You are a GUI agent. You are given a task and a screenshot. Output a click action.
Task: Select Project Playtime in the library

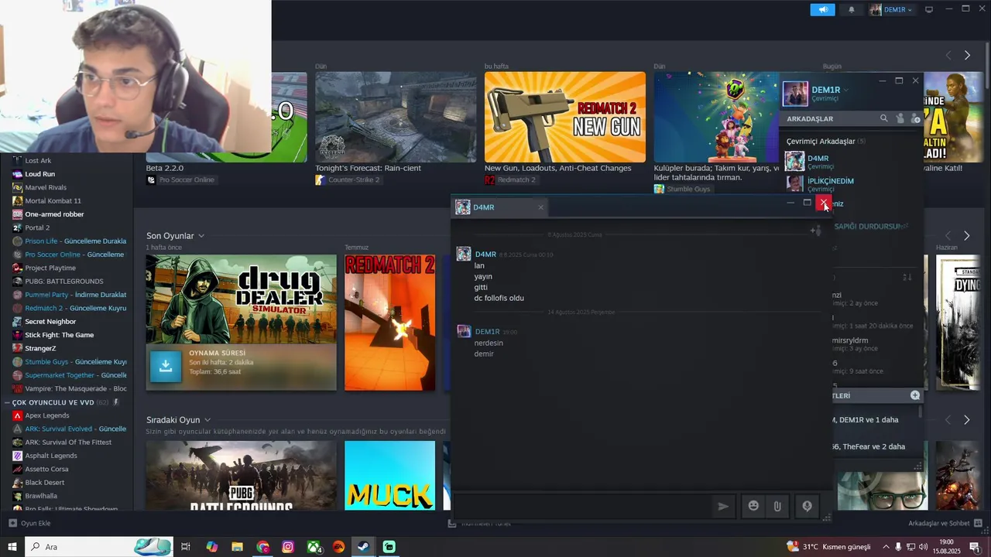point(50,268)
